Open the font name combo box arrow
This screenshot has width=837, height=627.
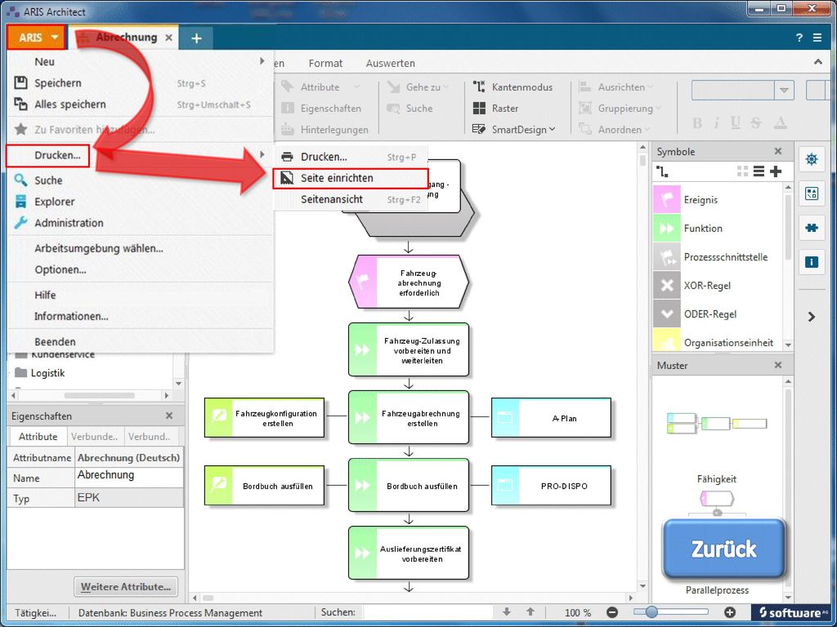(784, 90)
